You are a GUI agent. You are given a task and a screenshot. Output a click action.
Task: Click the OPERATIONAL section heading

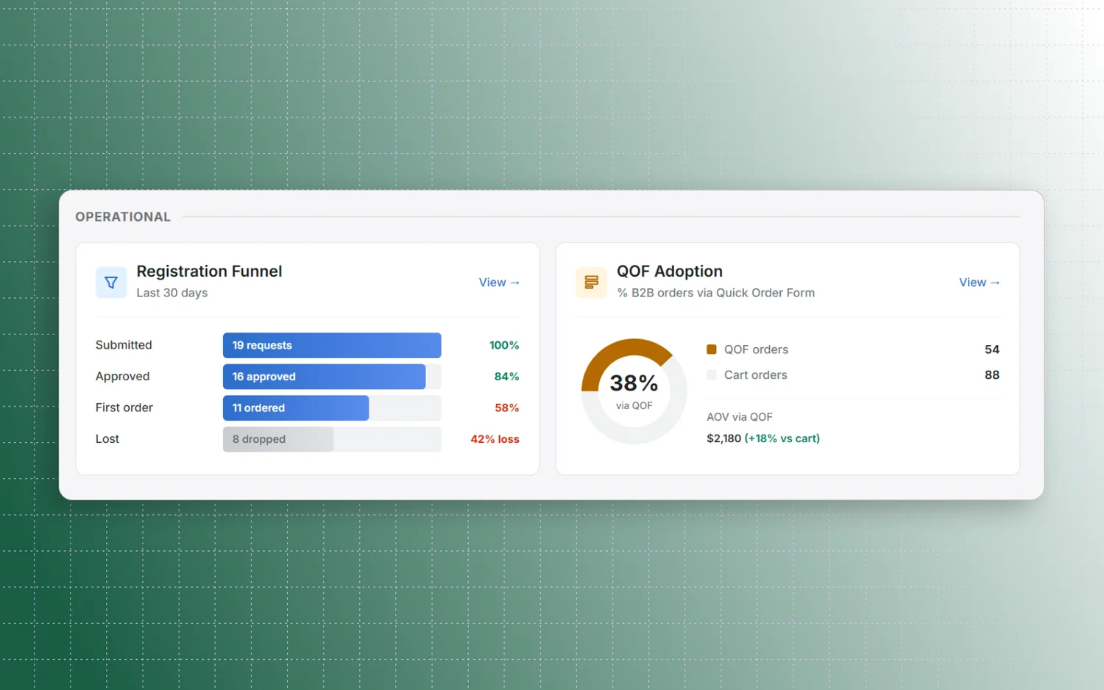point(123,217)
